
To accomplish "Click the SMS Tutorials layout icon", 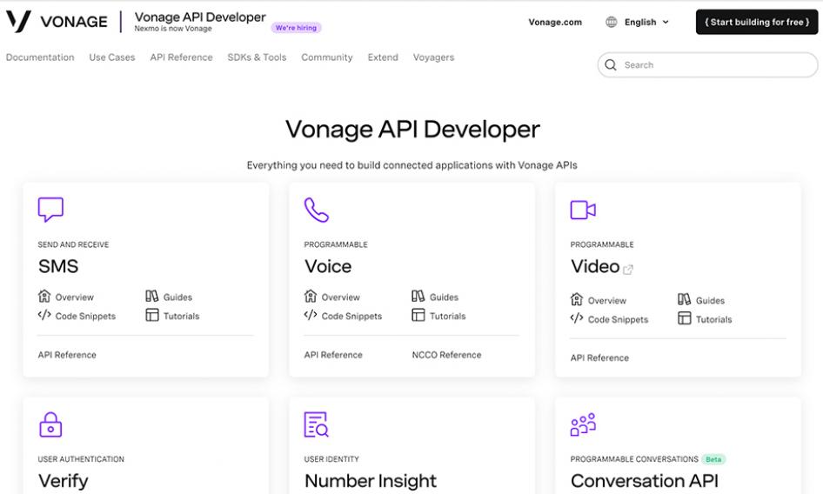I will [x=152, y=315].
